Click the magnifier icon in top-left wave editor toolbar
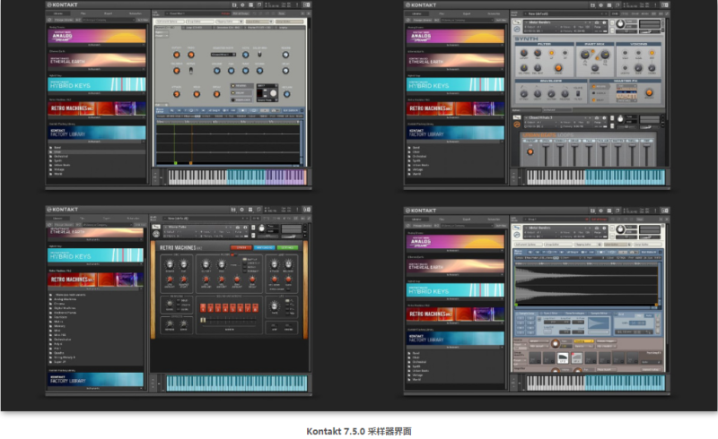 [171, 110]
